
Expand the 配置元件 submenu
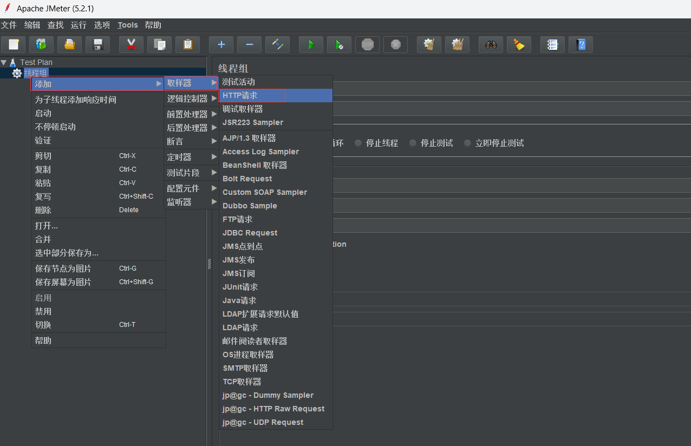(191, 188)
